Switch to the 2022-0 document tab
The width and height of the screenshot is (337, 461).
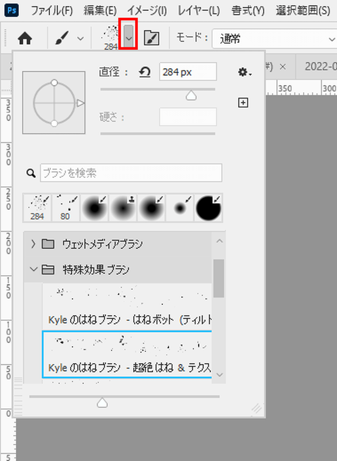pos(320,67)
